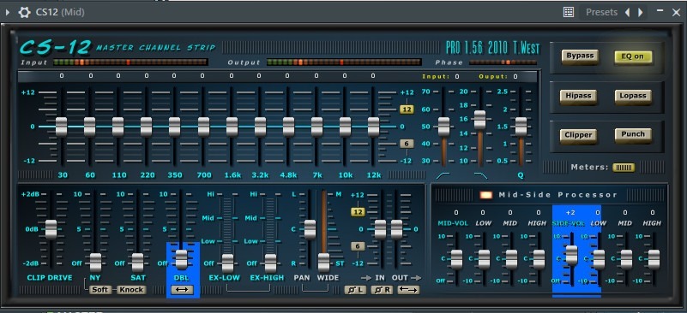Enable the Punch button
Screen dimensions: 687x313
click(x=633, y=134)
